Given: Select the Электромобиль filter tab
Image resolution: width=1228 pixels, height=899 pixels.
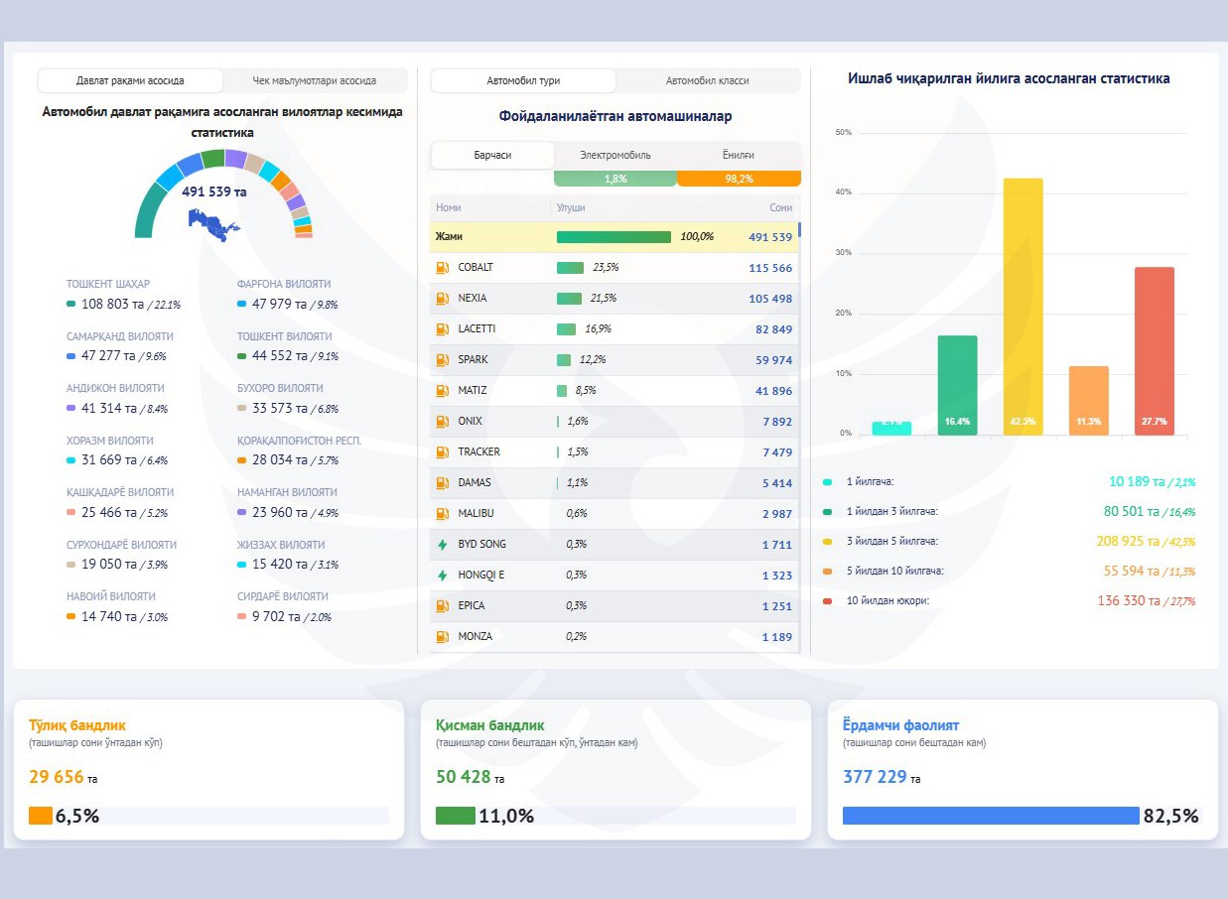Looking at the screenshot, I should [615, 156].
